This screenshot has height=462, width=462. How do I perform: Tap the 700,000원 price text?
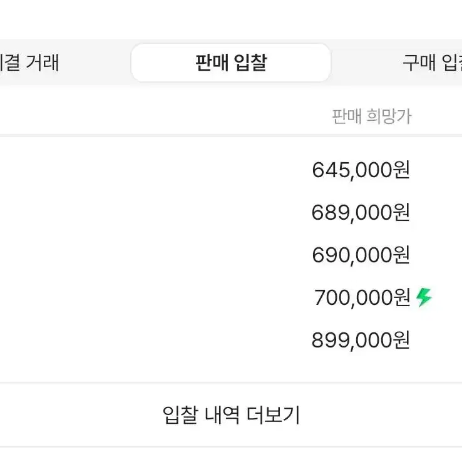click(362, 297)
